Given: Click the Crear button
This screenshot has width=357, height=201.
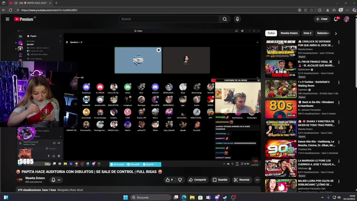Looking at the screenshot, I should 322,19.
